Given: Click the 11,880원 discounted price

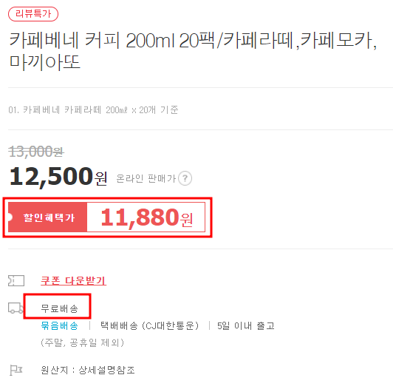Looking at the screenshot, I should coord(146,217).
